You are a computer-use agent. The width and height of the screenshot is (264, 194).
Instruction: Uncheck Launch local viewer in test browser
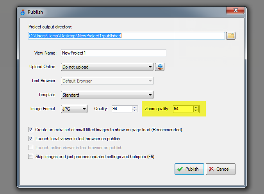pyautogui.click(x=31, y=139)
